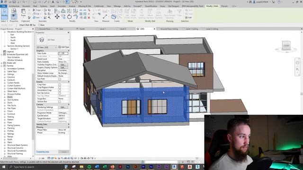The image size is (303, 170).
Task: Open the Windows Start menu
Action: [4, 167]
